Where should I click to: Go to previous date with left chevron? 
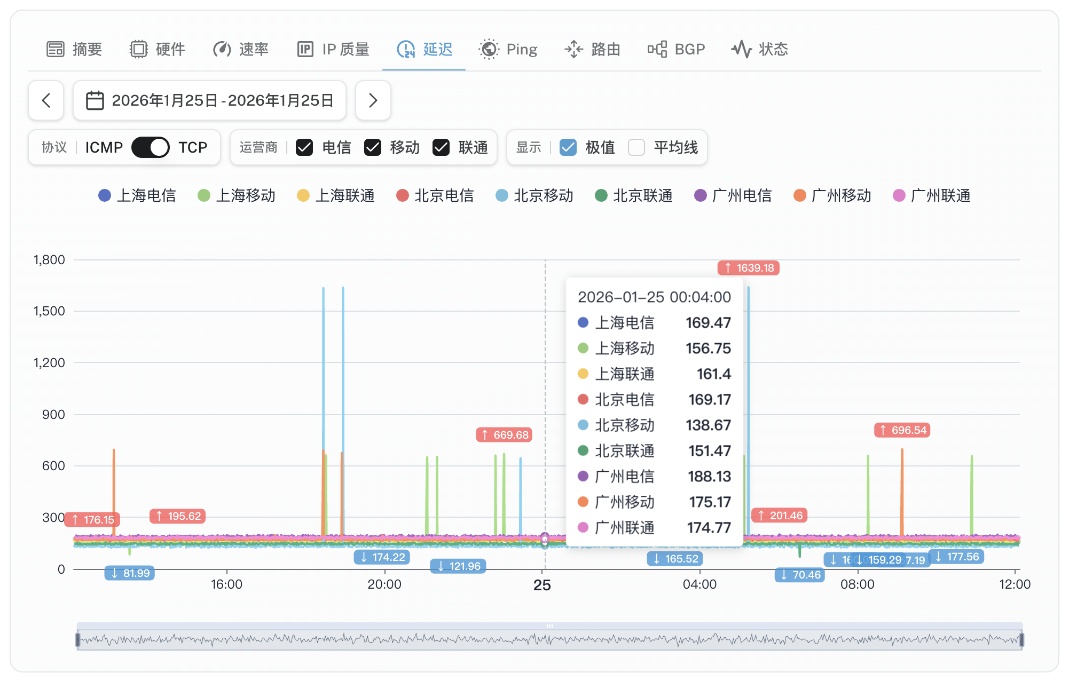pos(46,100)
